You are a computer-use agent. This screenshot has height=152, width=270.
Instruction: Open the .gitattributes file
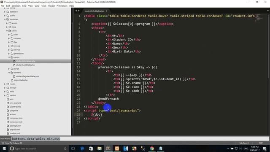(x=15, y=107)
